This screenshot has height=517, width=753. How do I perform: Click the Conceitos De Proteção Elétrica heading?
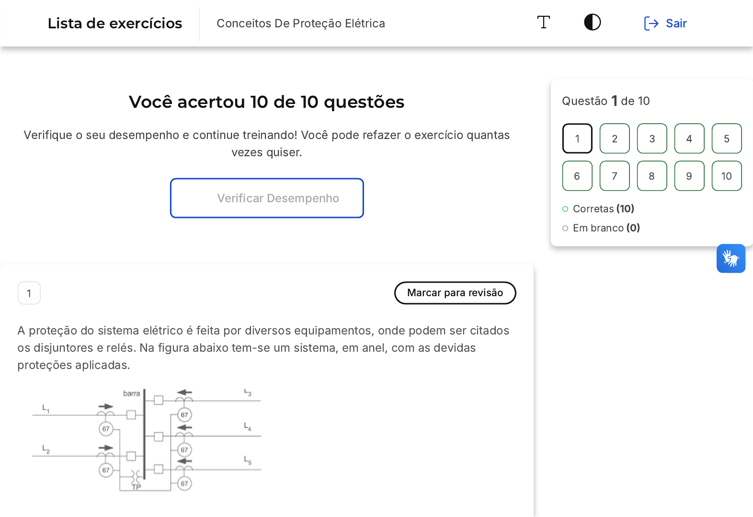[301, 23]
